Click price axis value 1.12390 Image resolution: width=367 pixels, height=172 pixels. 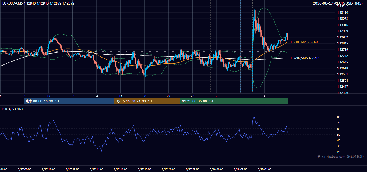click(343, 93)
